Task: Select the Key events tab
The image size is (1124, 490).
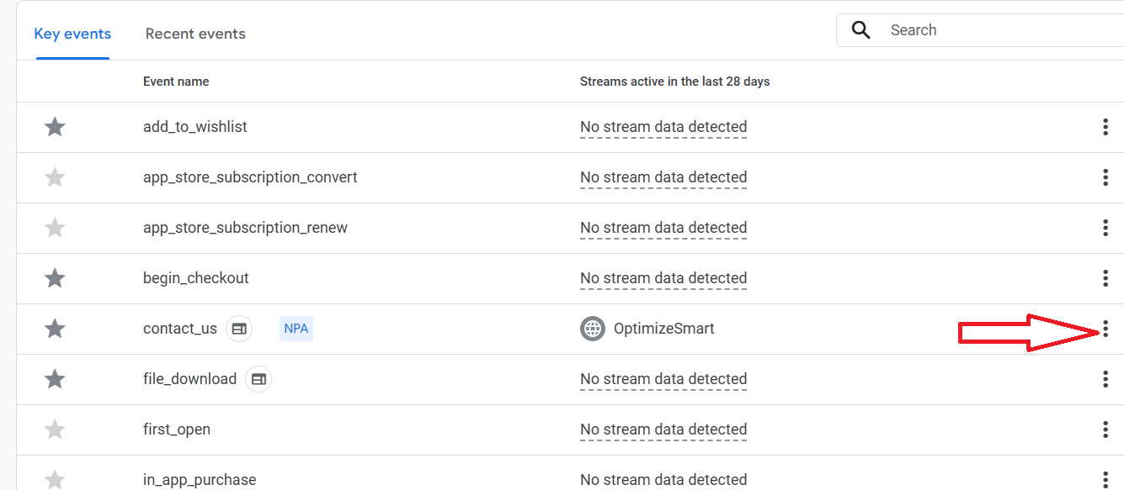Action: pyautogui.click(x=72, y=34)
